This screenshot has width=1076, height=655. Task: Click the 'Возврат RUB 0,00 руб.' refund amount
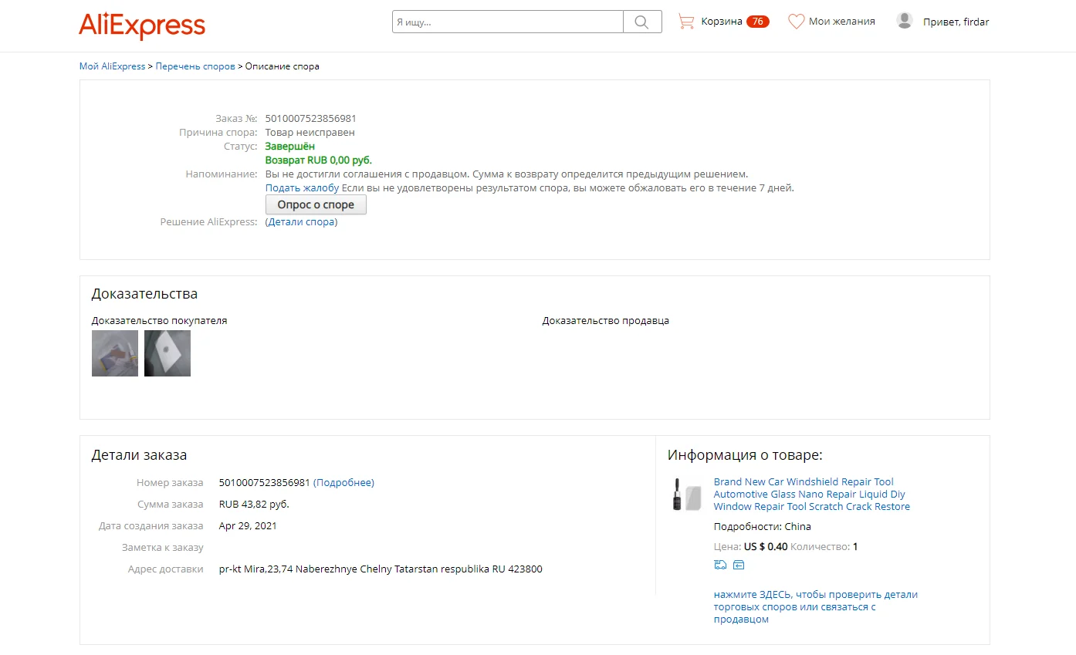point(319,160)
